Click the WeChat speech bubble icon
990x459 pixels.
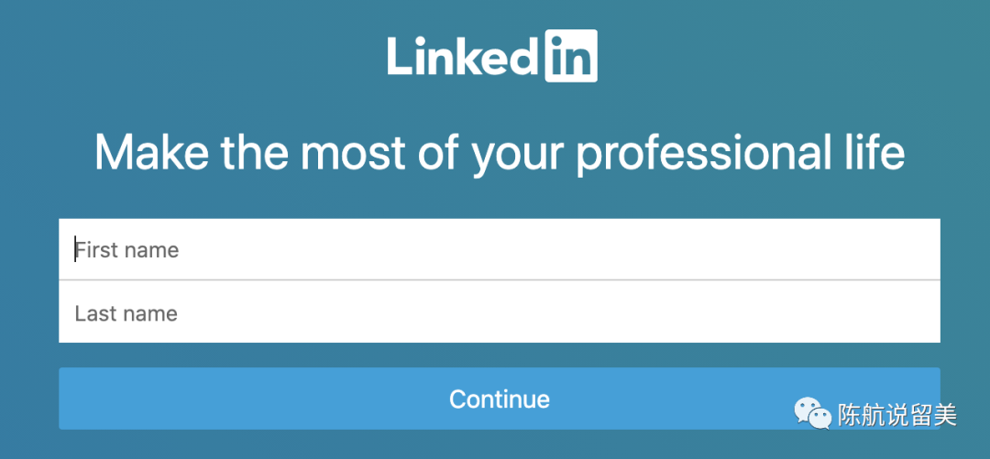813,414
